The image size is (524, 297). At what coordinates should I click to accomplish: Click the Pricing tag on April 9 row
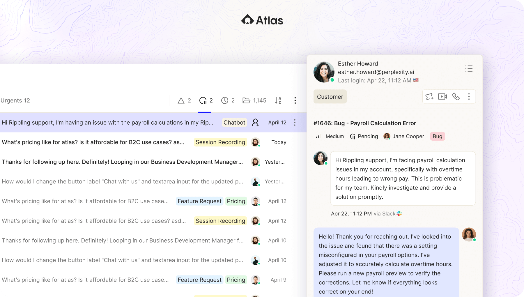point(236,280)
